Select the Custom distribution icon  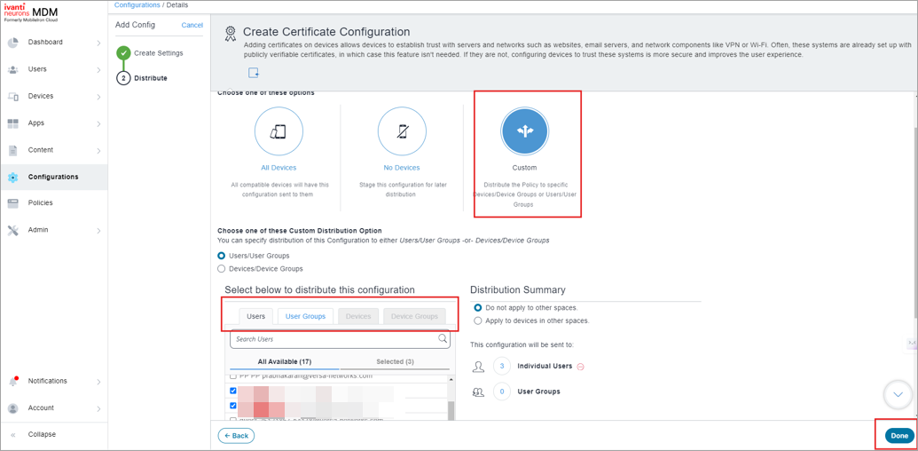click(524, 132)
